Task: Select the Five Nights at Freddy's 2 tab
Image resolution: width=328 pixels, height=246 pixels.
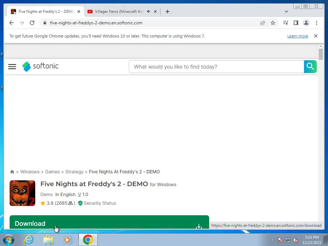Action: coord(45,12)
